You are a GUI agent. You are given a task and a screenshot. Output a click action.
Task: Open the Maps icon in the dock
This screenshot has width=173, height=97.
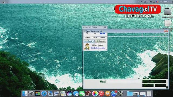pos(63,93)
